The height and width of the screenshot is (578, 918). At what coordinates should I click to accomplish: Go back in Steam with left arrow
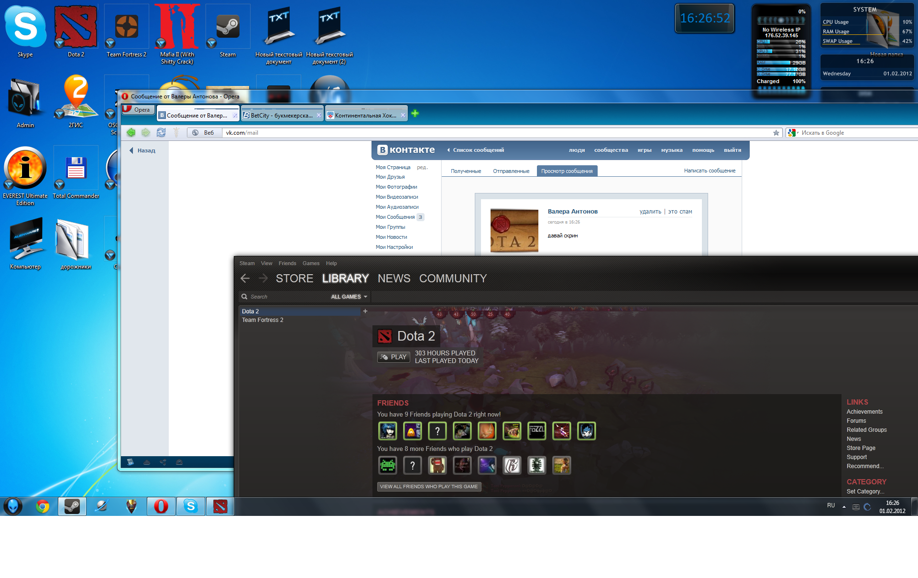click(x=245, y=278)
